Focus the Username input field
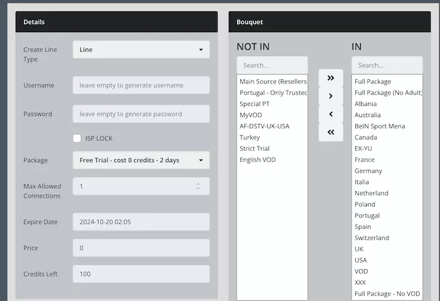Screen dimensions: 440x301 click(x=141, y=85)
